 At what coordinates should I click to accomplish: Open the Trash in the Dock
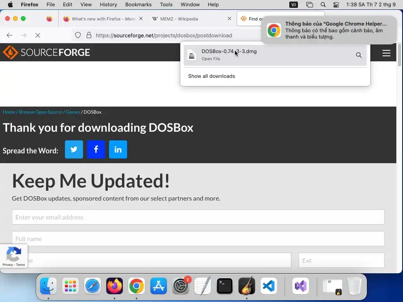[355, 286]
